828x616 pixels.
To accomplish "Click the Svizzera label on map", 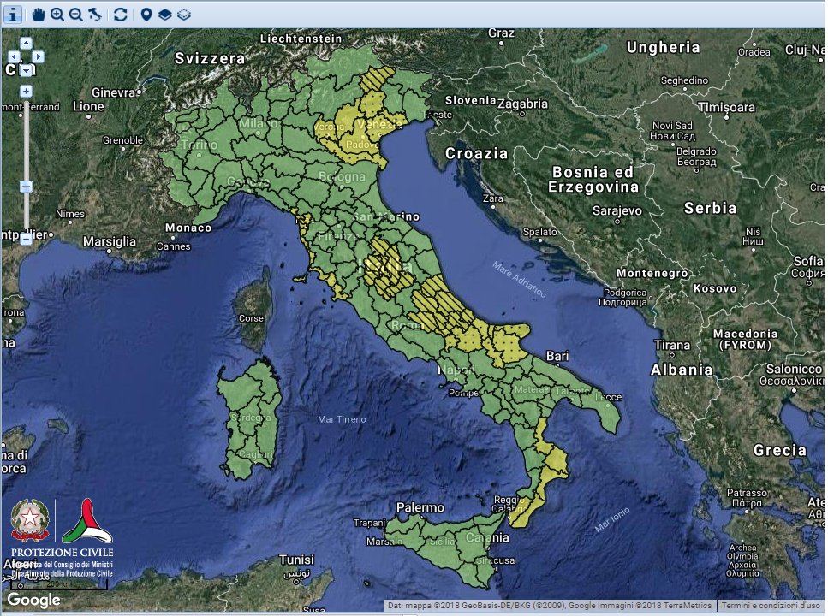I will pyautogui.click(x=210, y=58).
